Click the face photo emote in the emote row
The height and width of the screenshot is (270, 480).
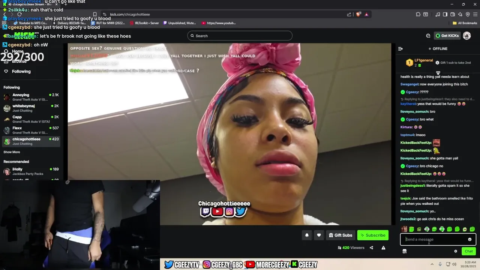(404, 229)
